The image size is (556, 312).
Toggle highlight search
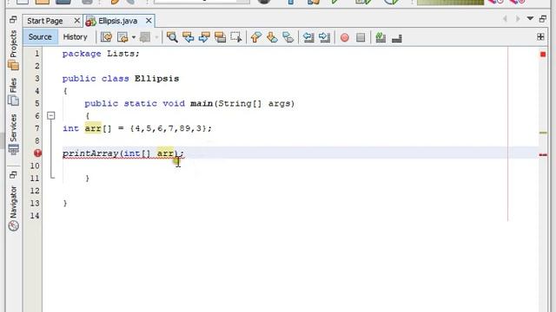pyautogui.click(x=220, y=37)
